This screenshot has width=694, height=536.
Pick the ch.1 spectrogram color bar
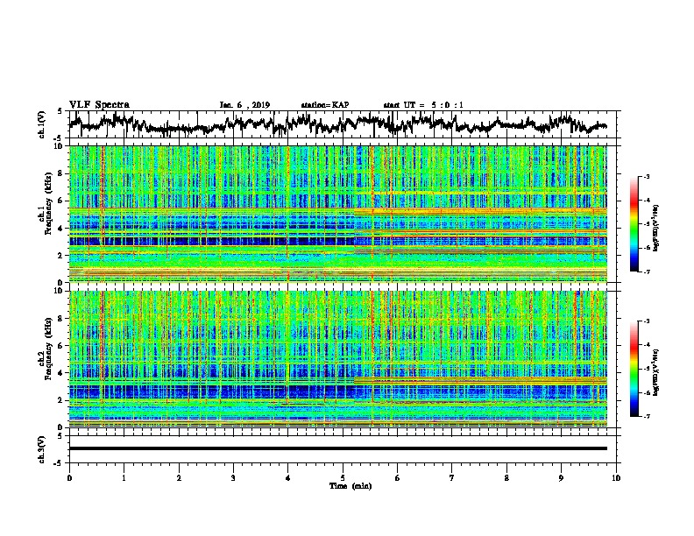coord(634,224)
